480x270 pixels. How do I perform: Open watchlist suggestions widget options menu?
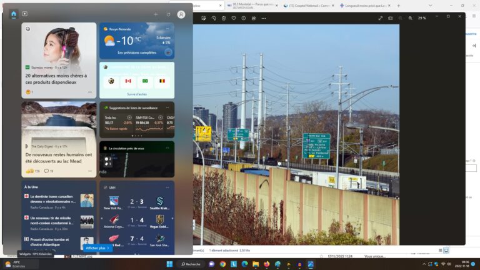[x=167, y=107]
